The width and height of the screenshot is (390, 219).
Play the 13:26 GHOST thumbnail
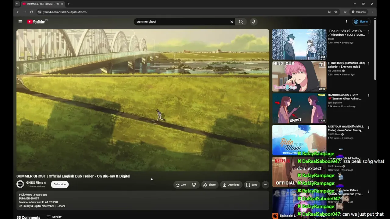tap(299, 108)
